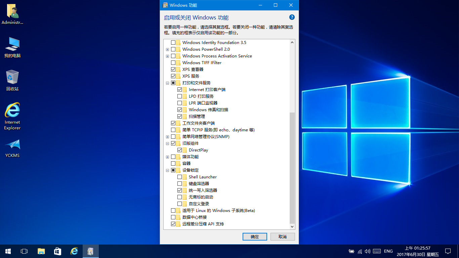Select the 媒体功能 tree label

tap(190, 157)
